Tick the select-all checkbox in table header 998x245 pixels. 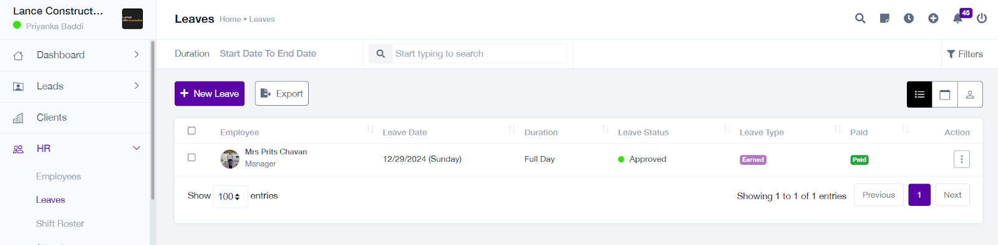191,131
